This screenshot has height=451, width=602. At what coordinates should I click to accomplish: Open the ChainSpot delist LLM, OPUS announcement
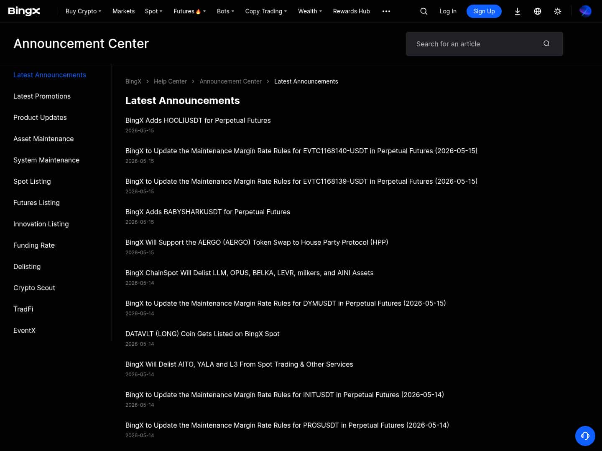click(250, 273)
